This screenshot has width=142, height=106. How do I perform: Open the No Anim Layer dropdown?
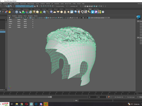(131, 97)
